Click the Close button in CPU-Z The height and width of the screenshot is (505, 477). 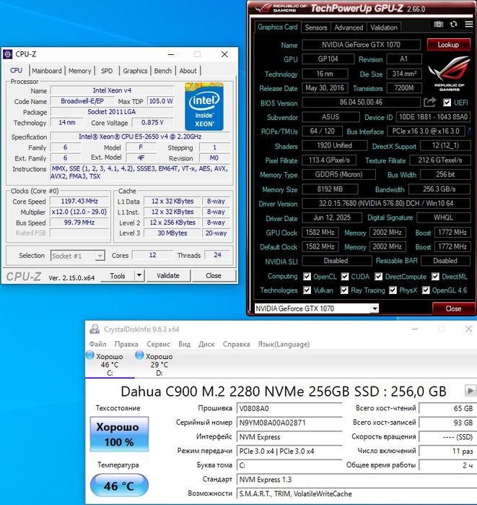(x=214, y=276)
